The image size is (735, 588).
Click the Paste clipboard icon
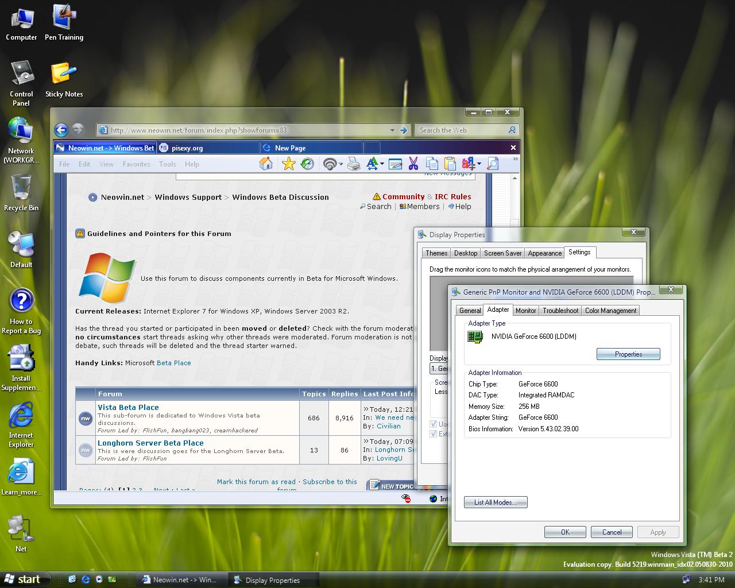450,164
